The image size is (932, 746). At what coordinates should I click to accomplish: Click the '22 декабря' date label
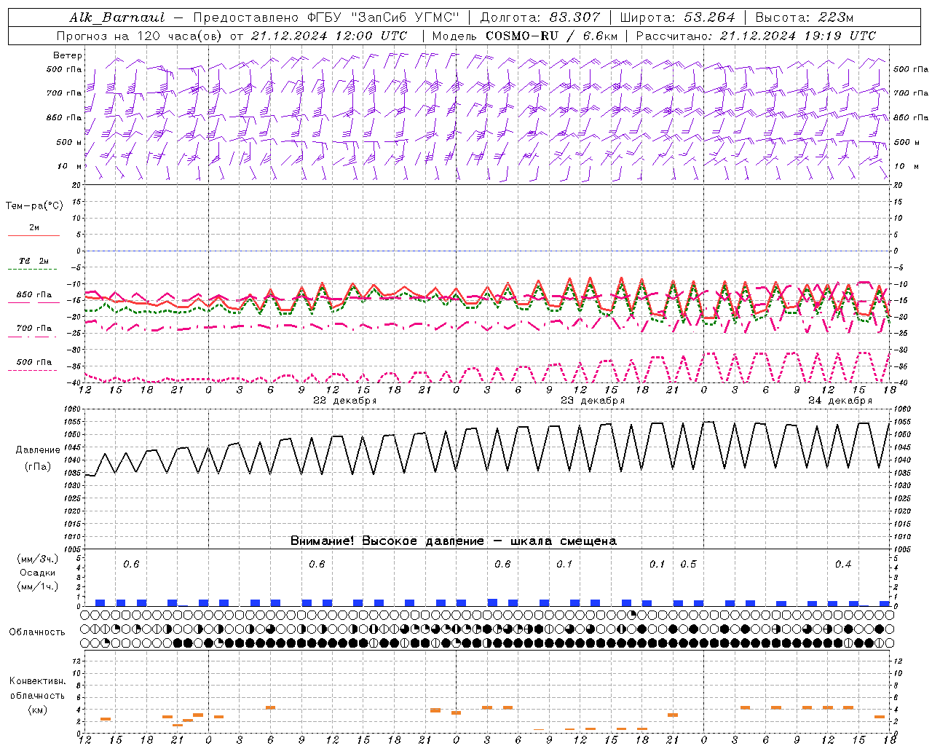coord(345,401)
